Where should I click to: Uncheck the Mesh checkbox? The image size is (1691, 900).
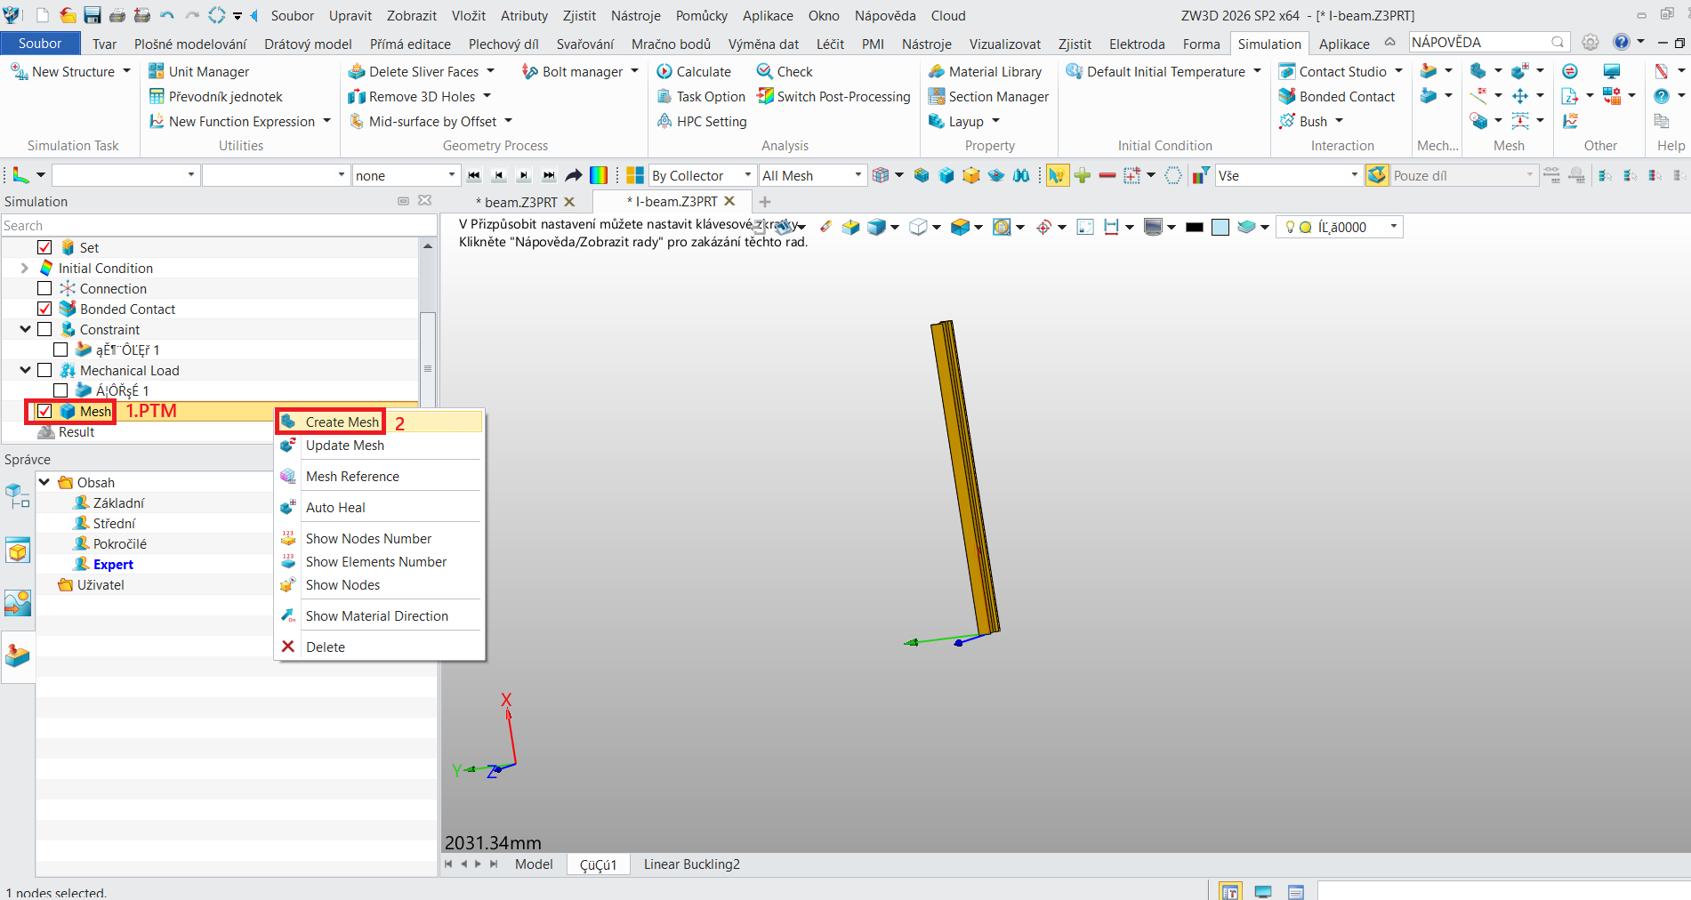44,411
